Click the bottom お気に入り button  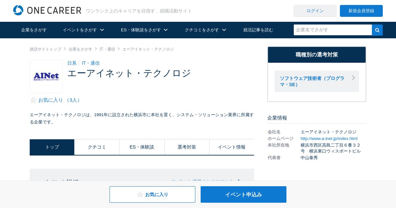tap(152, 194)
